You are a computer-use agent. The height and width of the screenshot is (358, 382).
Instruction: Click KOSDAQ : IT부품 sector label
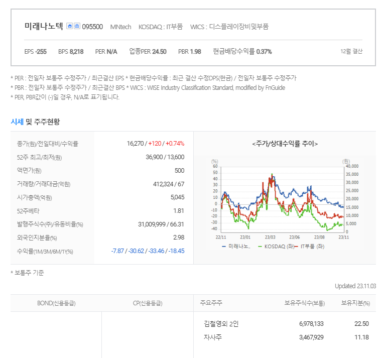coord(161,27)
